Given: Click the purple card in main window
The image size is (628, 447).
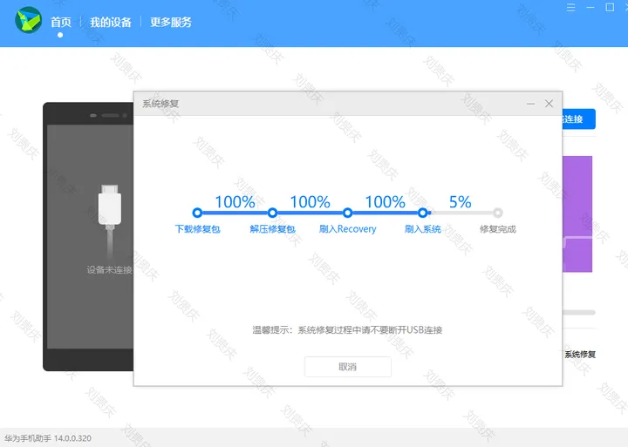Looking at the screenshot, I should 577,214.
